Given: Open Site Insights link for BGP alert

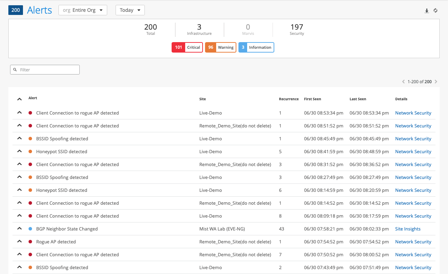Looking at the screenshot, I should (x=408, y=229).
